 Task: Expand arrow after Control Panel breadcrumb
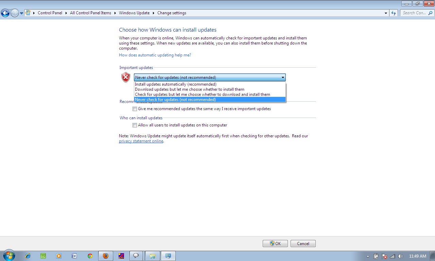[66, 13]
